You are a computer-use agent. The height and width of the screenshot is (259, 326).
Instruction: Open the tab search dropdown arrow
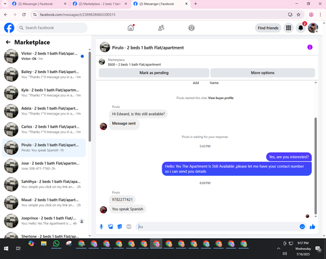pyautogui.click(x=5, y=4)
